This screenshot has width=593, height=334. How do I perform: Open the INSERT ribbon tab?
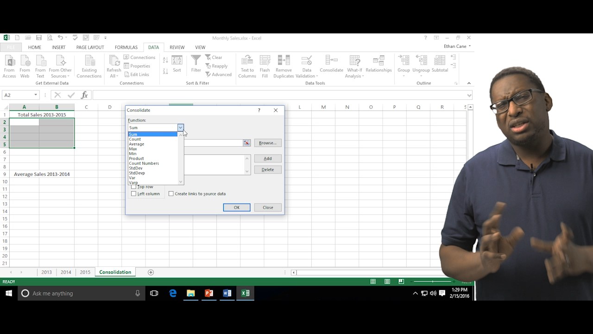coord(58,47)
